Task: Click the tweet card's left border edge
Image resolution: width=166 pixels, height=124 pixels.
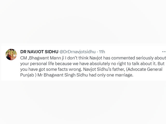Action: tap(1, 62)
